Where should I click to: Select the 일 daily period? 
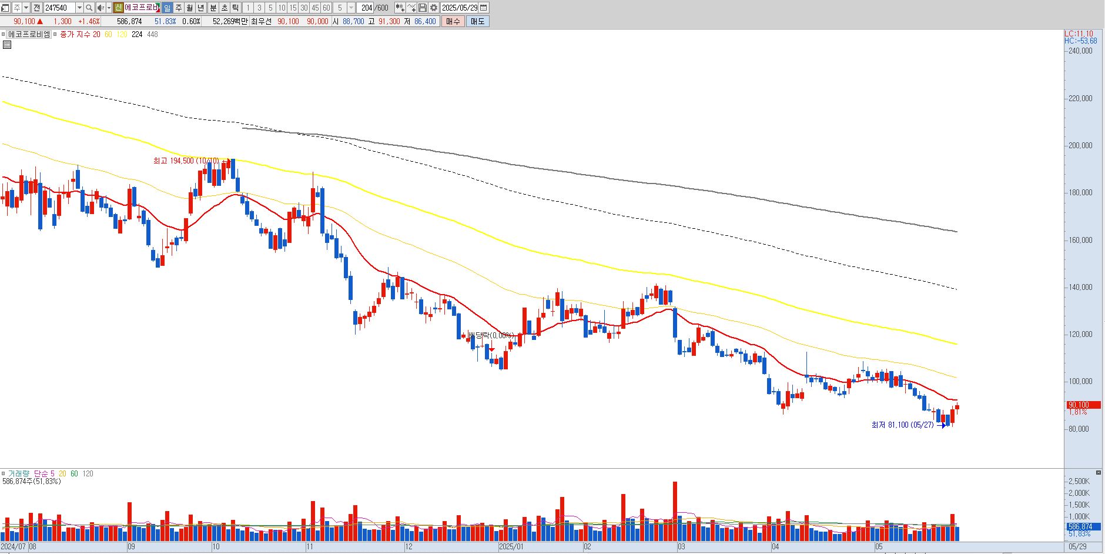pos(167,8)
